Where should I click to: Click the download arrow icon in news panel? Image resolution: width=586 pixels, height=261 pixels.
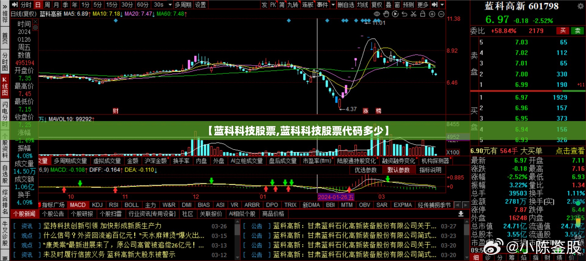[x=461, y=214]
